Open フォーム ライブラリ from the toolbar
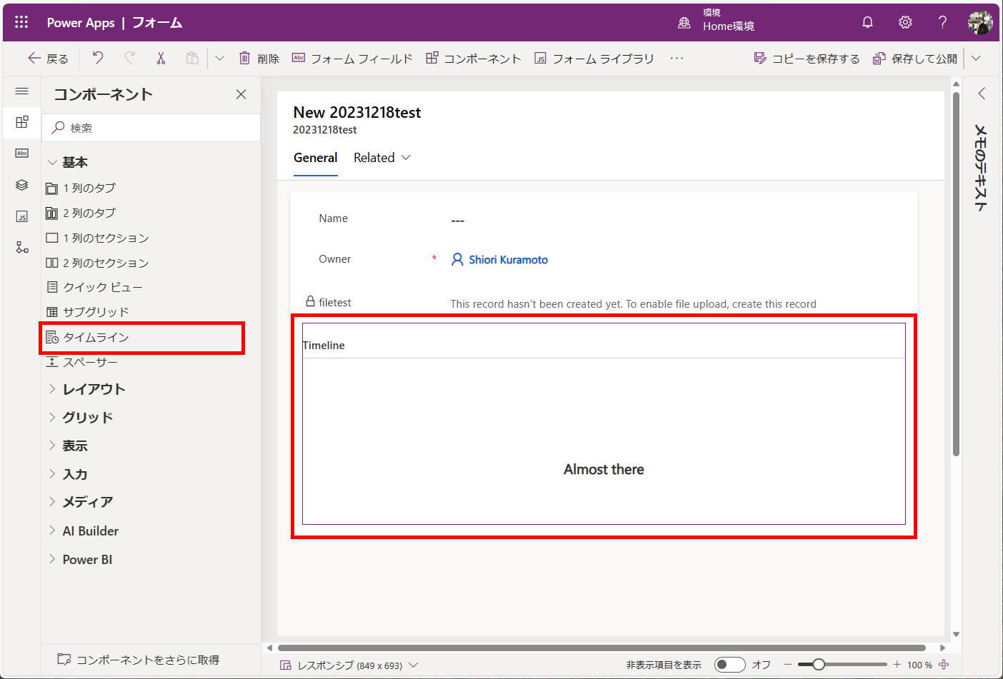Image resolution: width=1003 pixels, height=679 pixels. [594, 59]
